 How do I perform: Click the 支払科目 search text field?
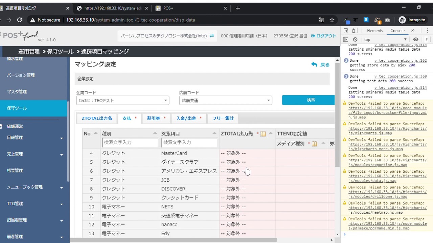(189, 142)
